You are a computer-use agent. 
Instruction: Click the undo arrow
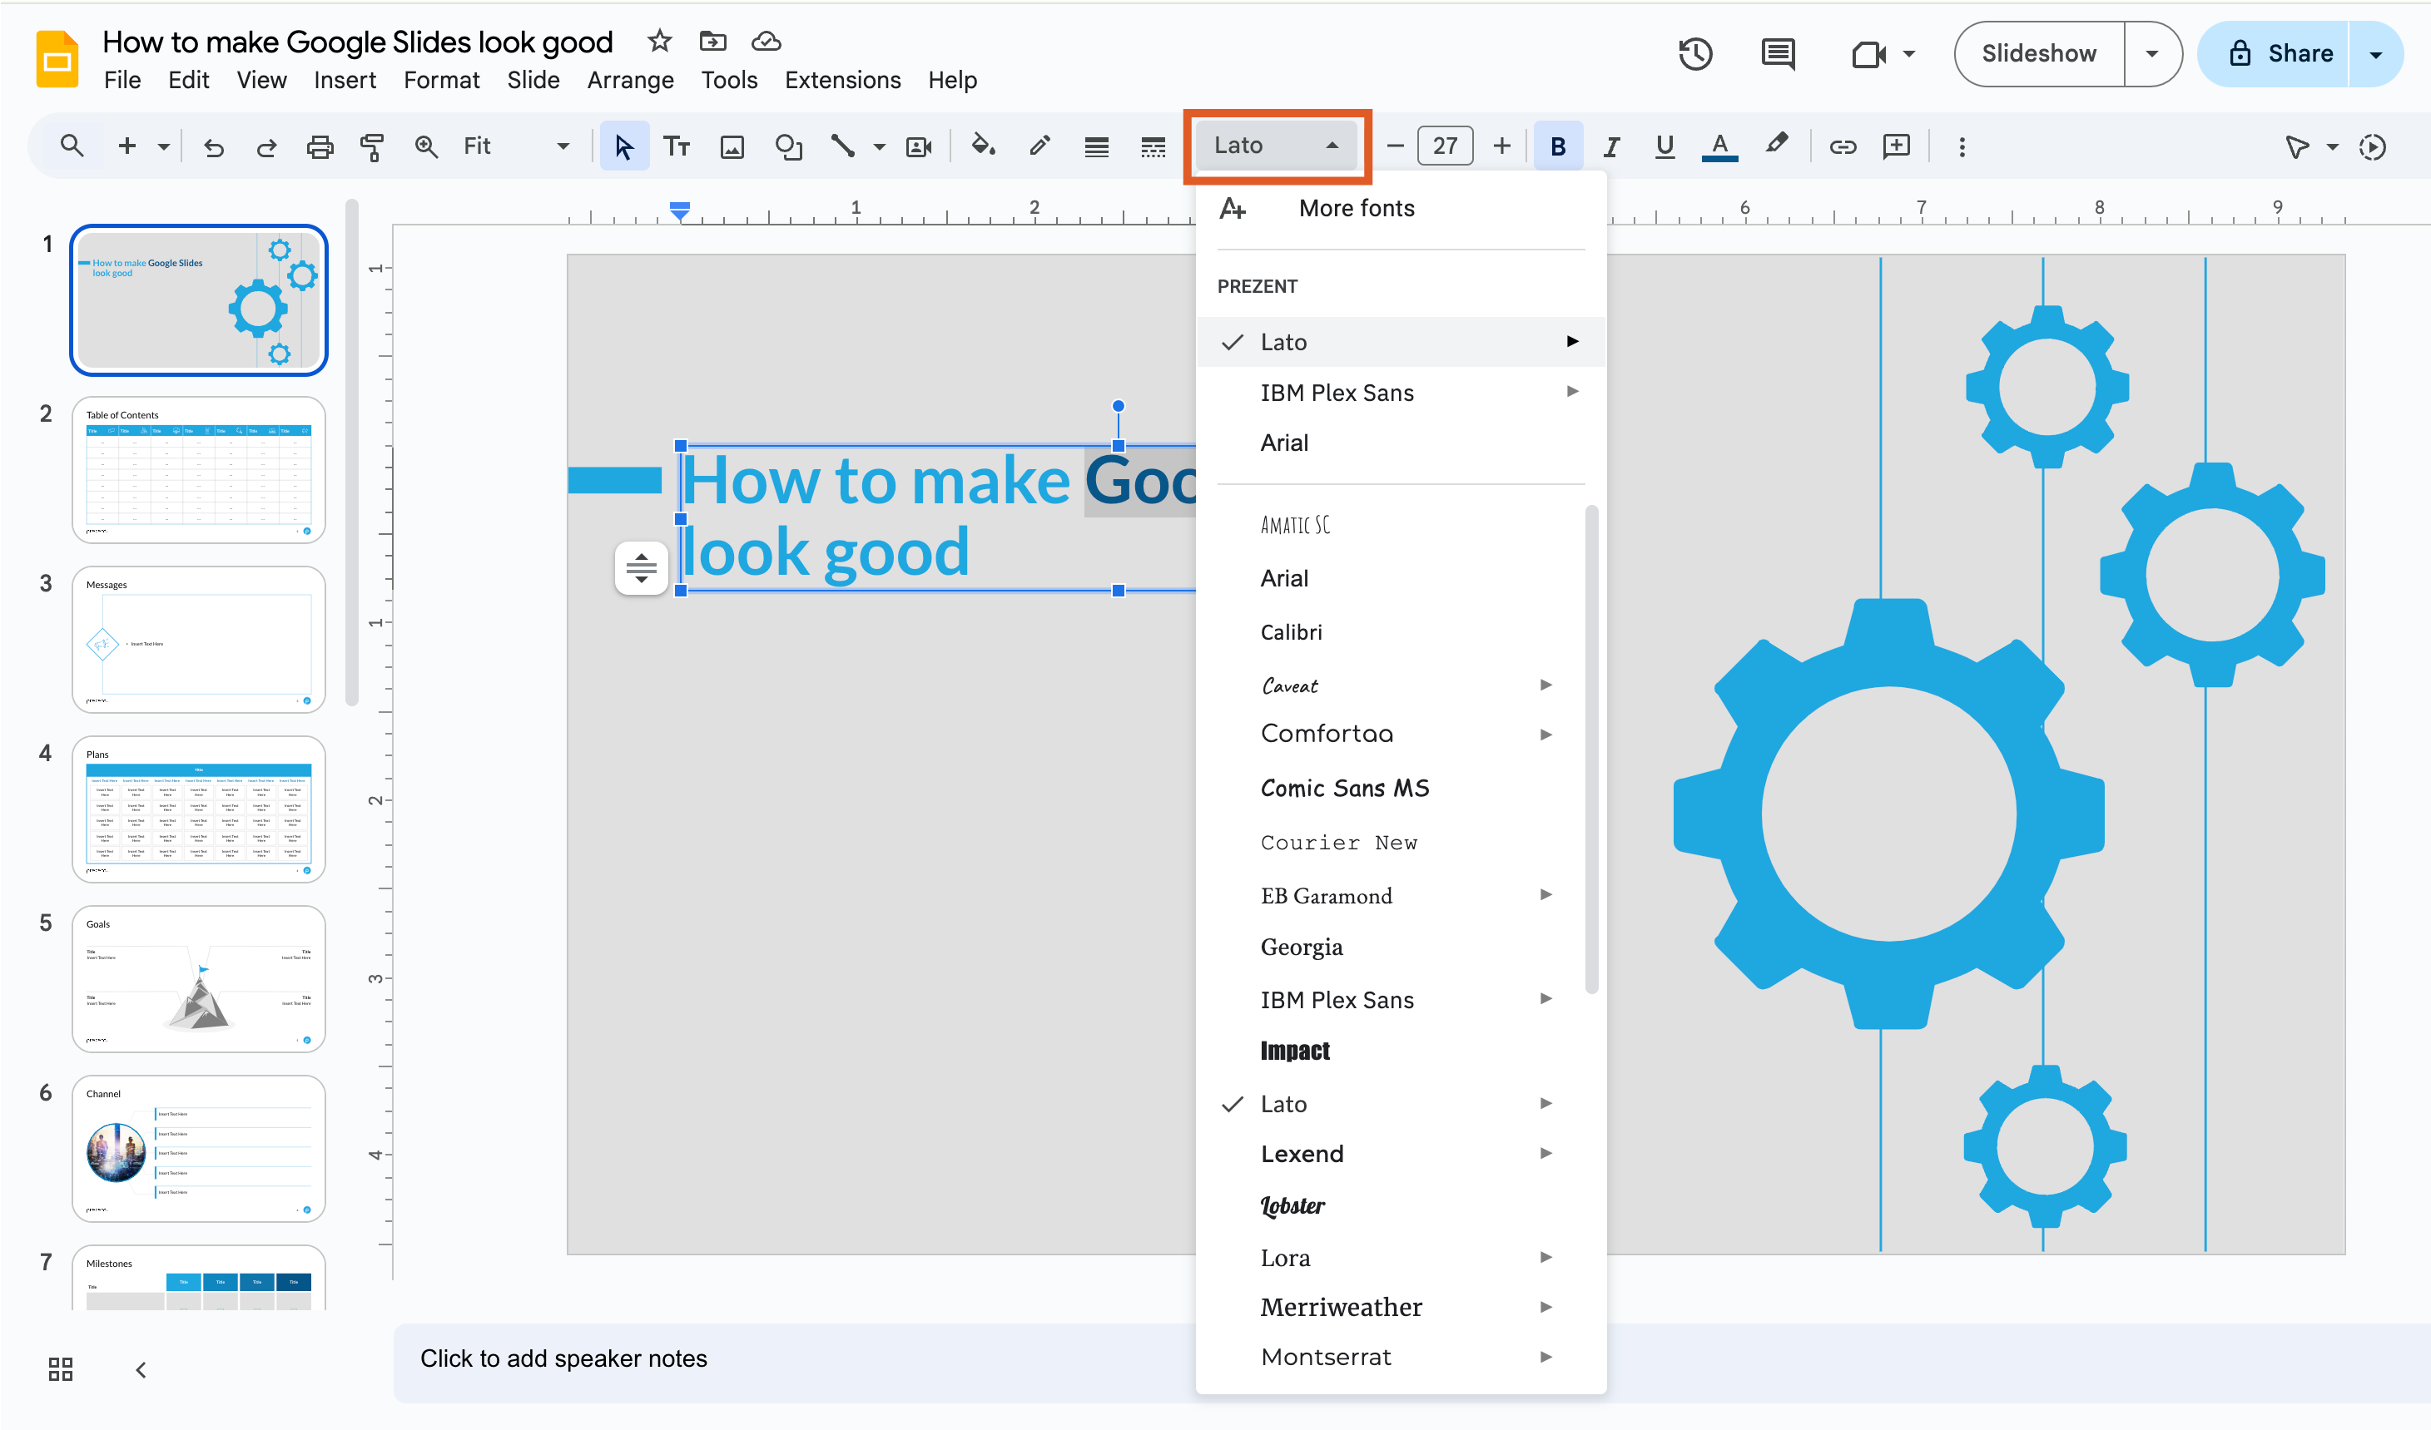(214, 146)
